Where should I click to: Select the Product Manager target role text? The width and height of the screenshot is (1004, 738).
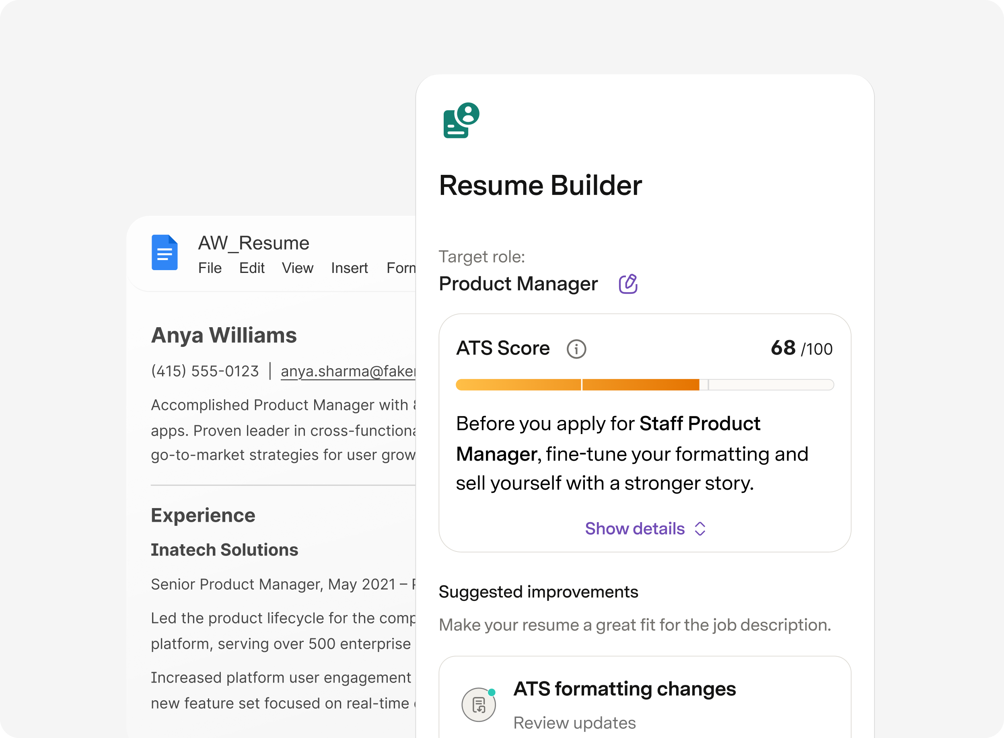518,283
